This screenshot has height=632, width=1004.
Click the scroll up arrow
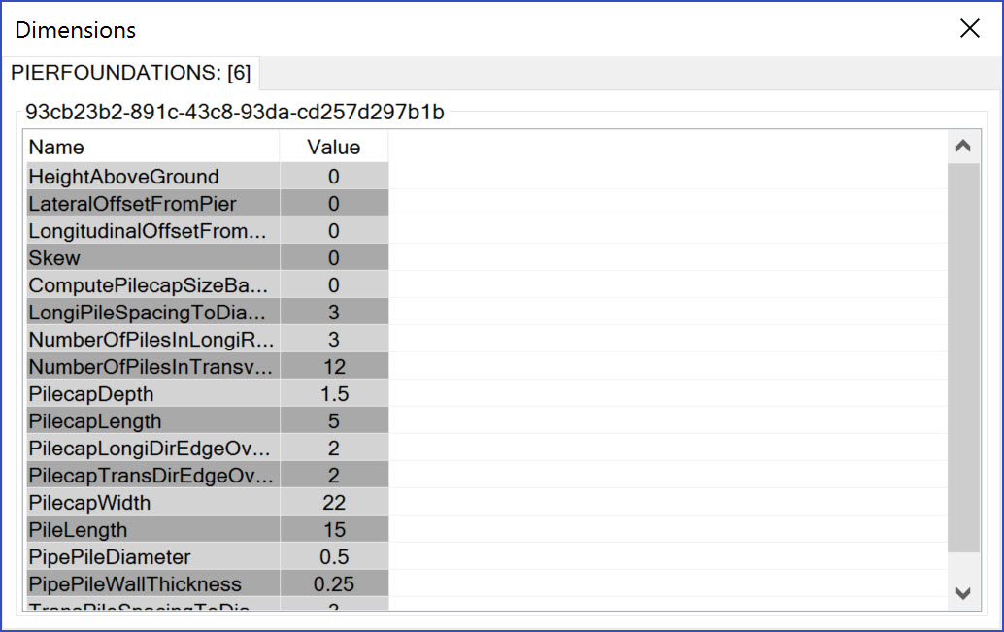coord(963,147)
